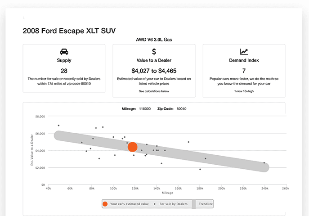Click the 120k x-axis label

(135, 189)
